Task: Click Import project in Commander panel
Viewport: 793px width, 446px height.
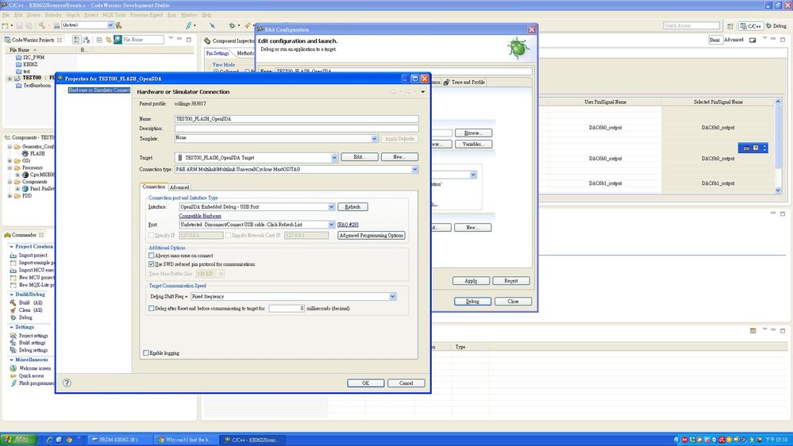Action: point(33,256)
